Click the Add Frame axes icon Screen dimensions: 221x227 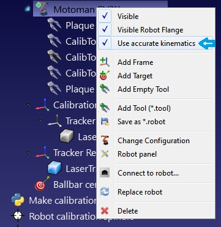pyautogui.click(x=105, y=62)
